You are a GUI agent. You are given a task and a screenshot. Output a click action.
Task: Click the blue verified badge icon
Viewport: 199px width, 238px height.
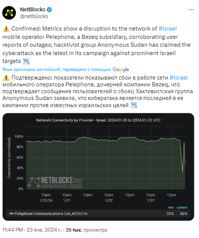coord(49,10)
